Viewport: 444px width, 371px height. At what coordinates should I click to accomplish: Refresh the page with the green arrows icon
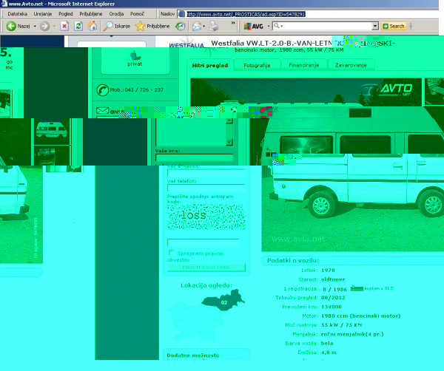pos(78,26)
